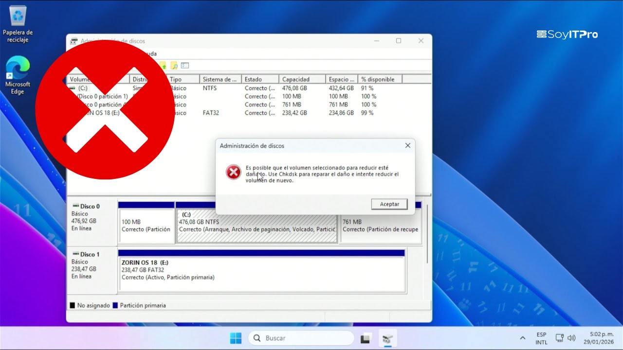Viewport: 623px width, 350px height.
Task: Click the Buscar taskbar search box
Action: [301, 338]
